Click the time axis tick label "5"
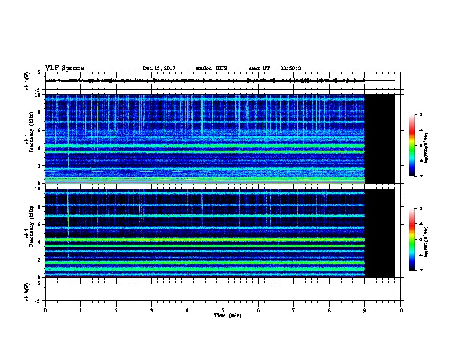 (x=223, y=310)
